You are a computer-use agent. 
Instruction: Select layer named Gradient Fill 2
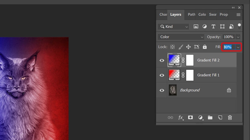[208, 60]
